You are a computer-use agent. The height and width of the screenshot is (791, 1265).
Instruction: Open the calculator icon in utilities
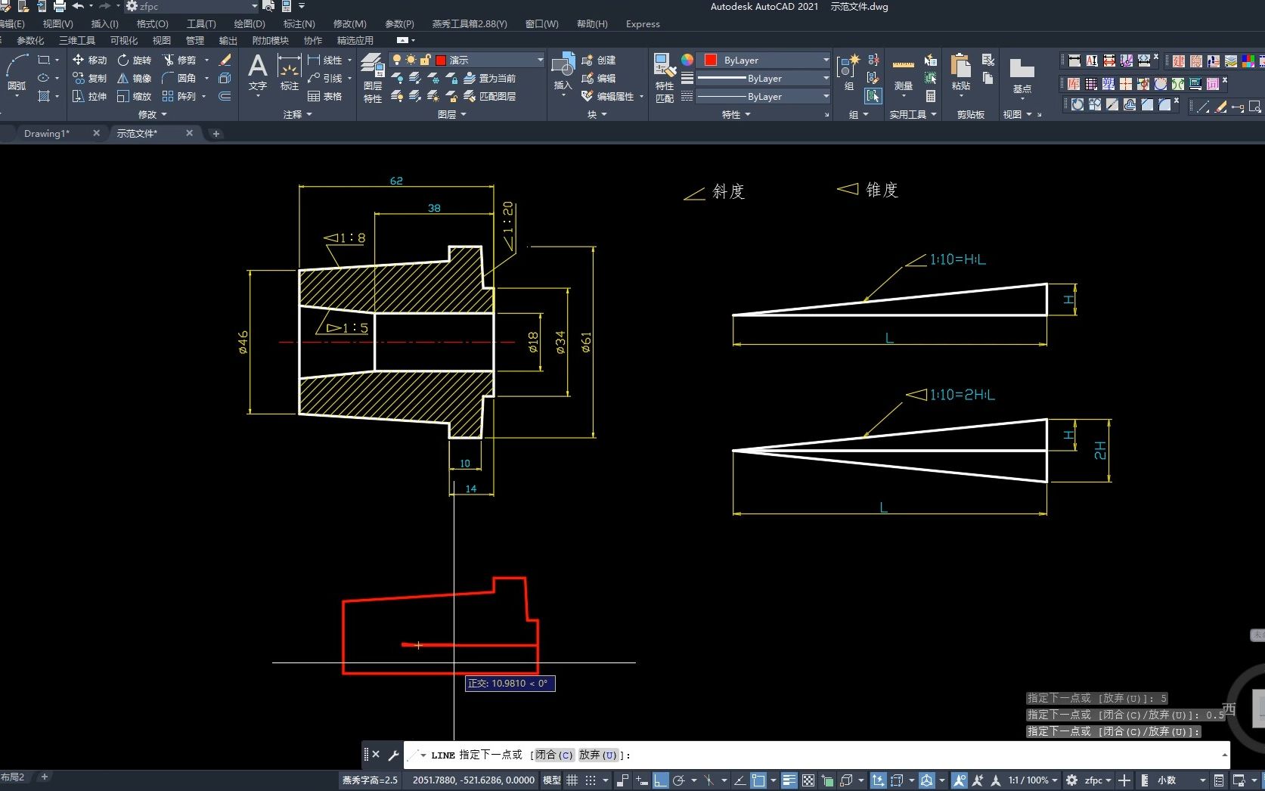[x=931, y=96]
